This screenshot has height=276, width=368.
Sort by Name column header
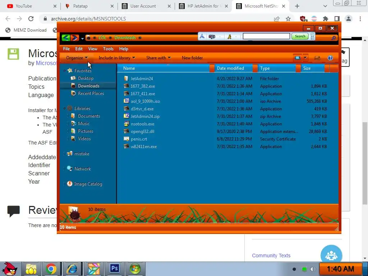click(163, 68)
